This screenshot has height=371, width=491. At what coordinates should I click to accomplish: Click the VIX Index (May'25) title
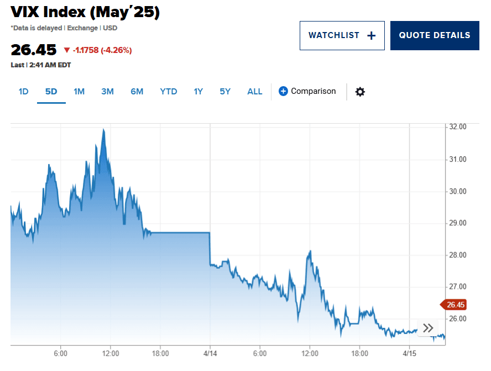point(85,13)
